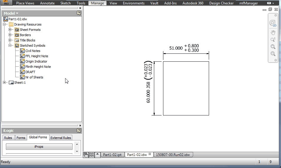Activate the Pan hand tool
The height and width of the screenshot is (168, 281).
(x=273, y=33)
